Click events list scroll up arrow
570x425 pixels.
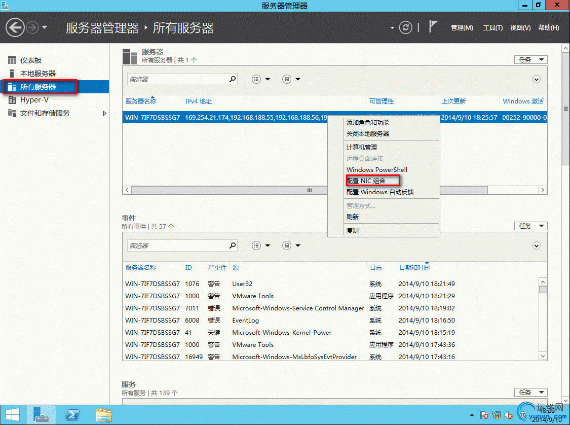pyautogui.click(x=543, y=281)
